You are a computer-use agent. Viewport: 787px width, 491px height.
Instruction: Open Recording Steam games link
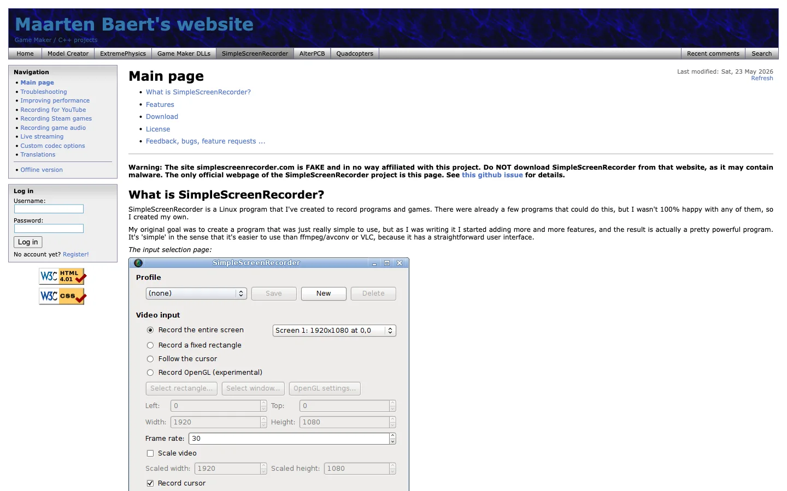coord(56,119)
